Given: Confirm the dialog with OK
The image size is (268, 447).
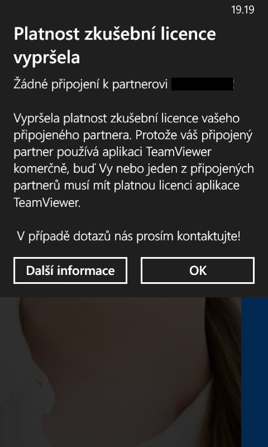Looking at the screenshot, I should click(x=198, y=270).
